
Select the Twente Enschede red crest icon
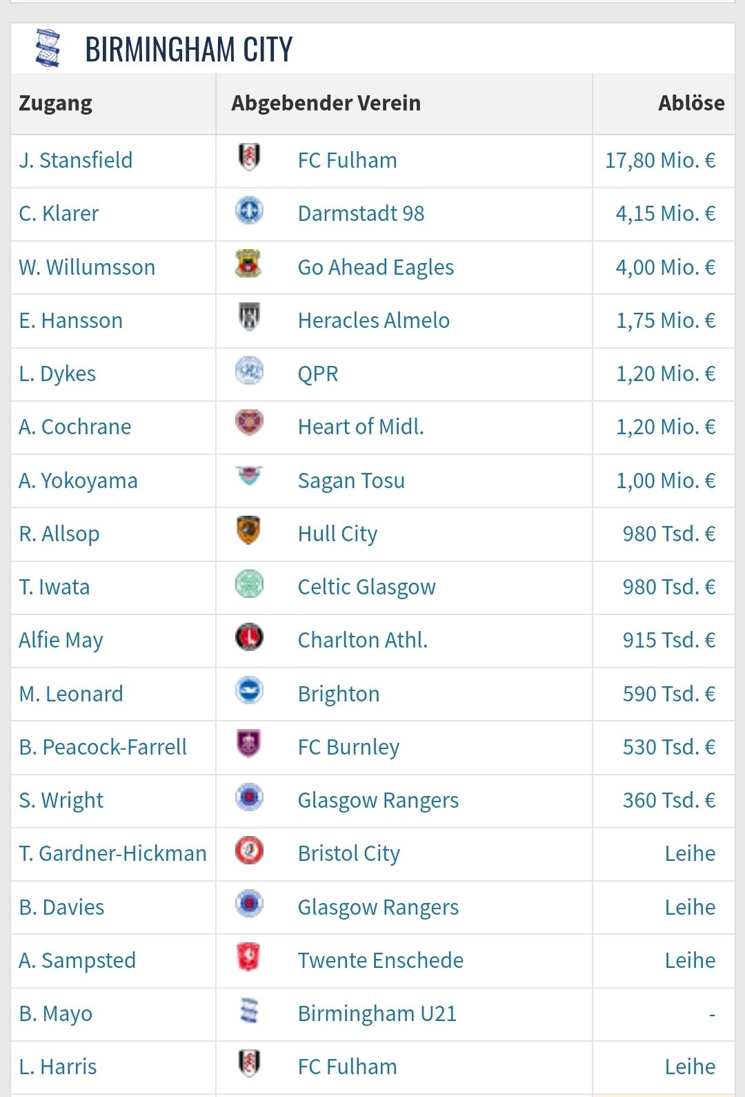click(x=249, y=957)
